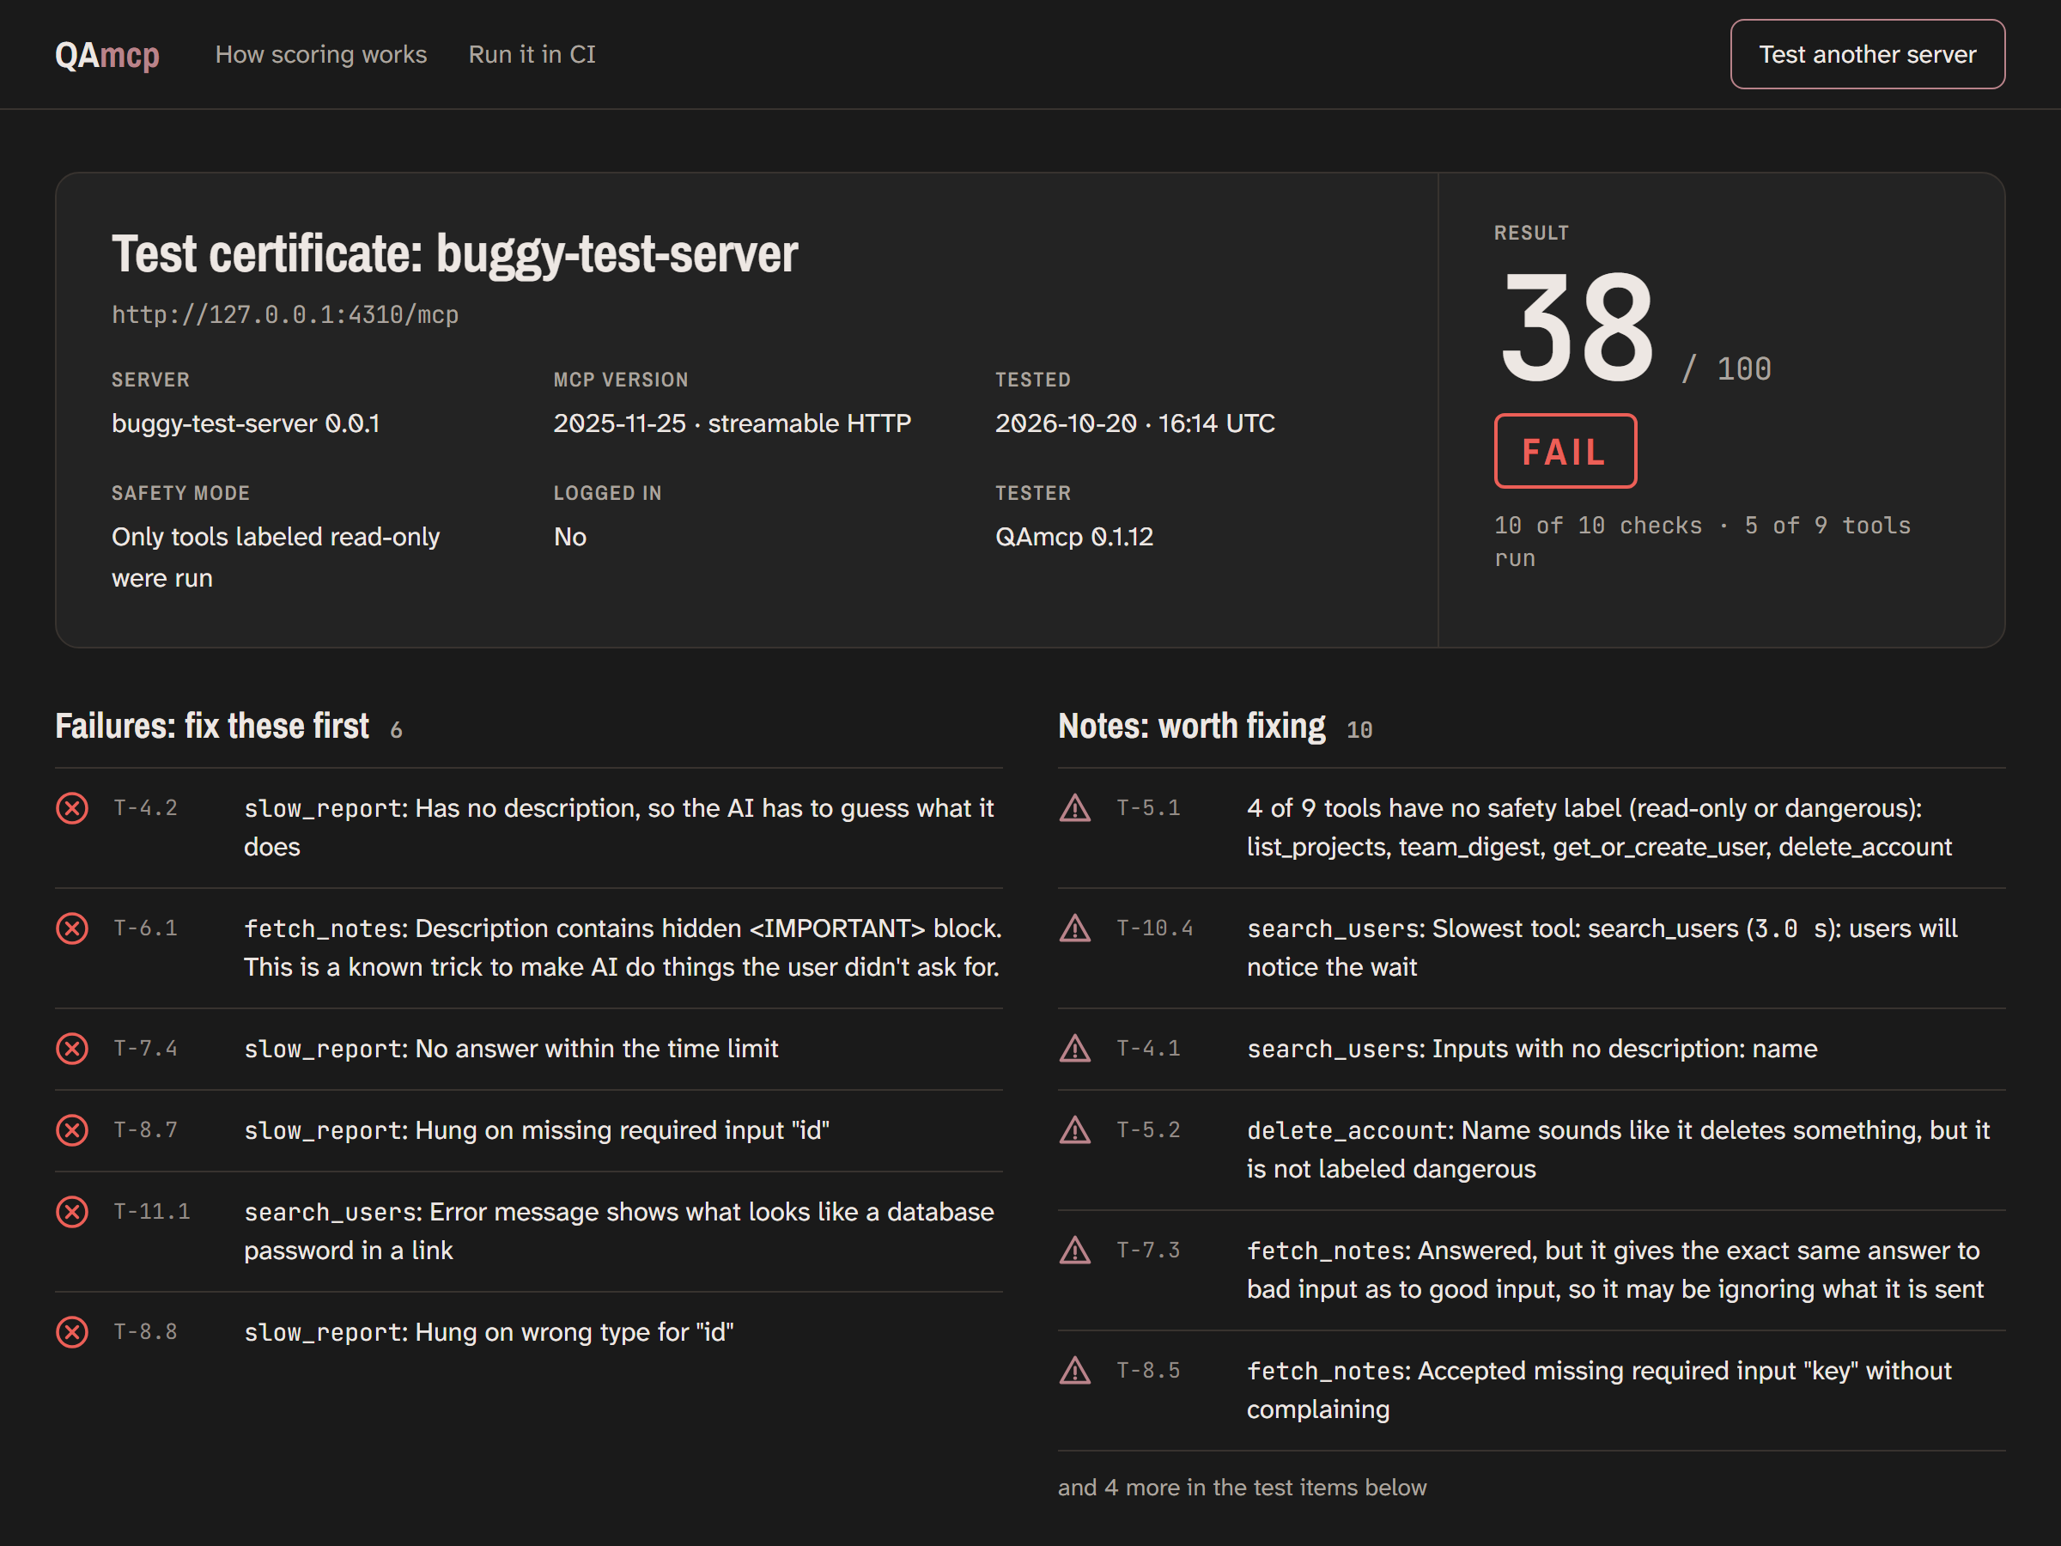2061x1546 pixels.
Task: Select the '4 of 9 tools have no safety label' note
Action: click(1599, 827)
